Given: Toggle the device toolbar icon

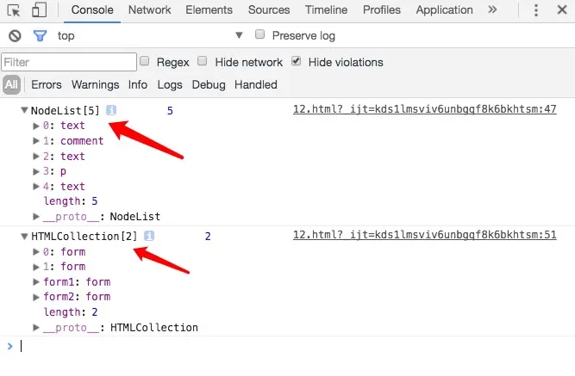Looking at the screenshot, I should pos(39,9).
